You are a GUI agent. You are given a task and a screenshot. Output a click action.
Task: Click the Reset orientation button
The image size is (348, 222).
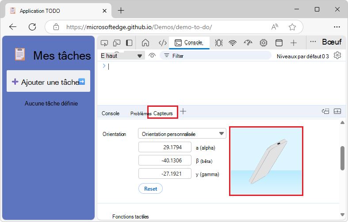(x=150, y=188)
